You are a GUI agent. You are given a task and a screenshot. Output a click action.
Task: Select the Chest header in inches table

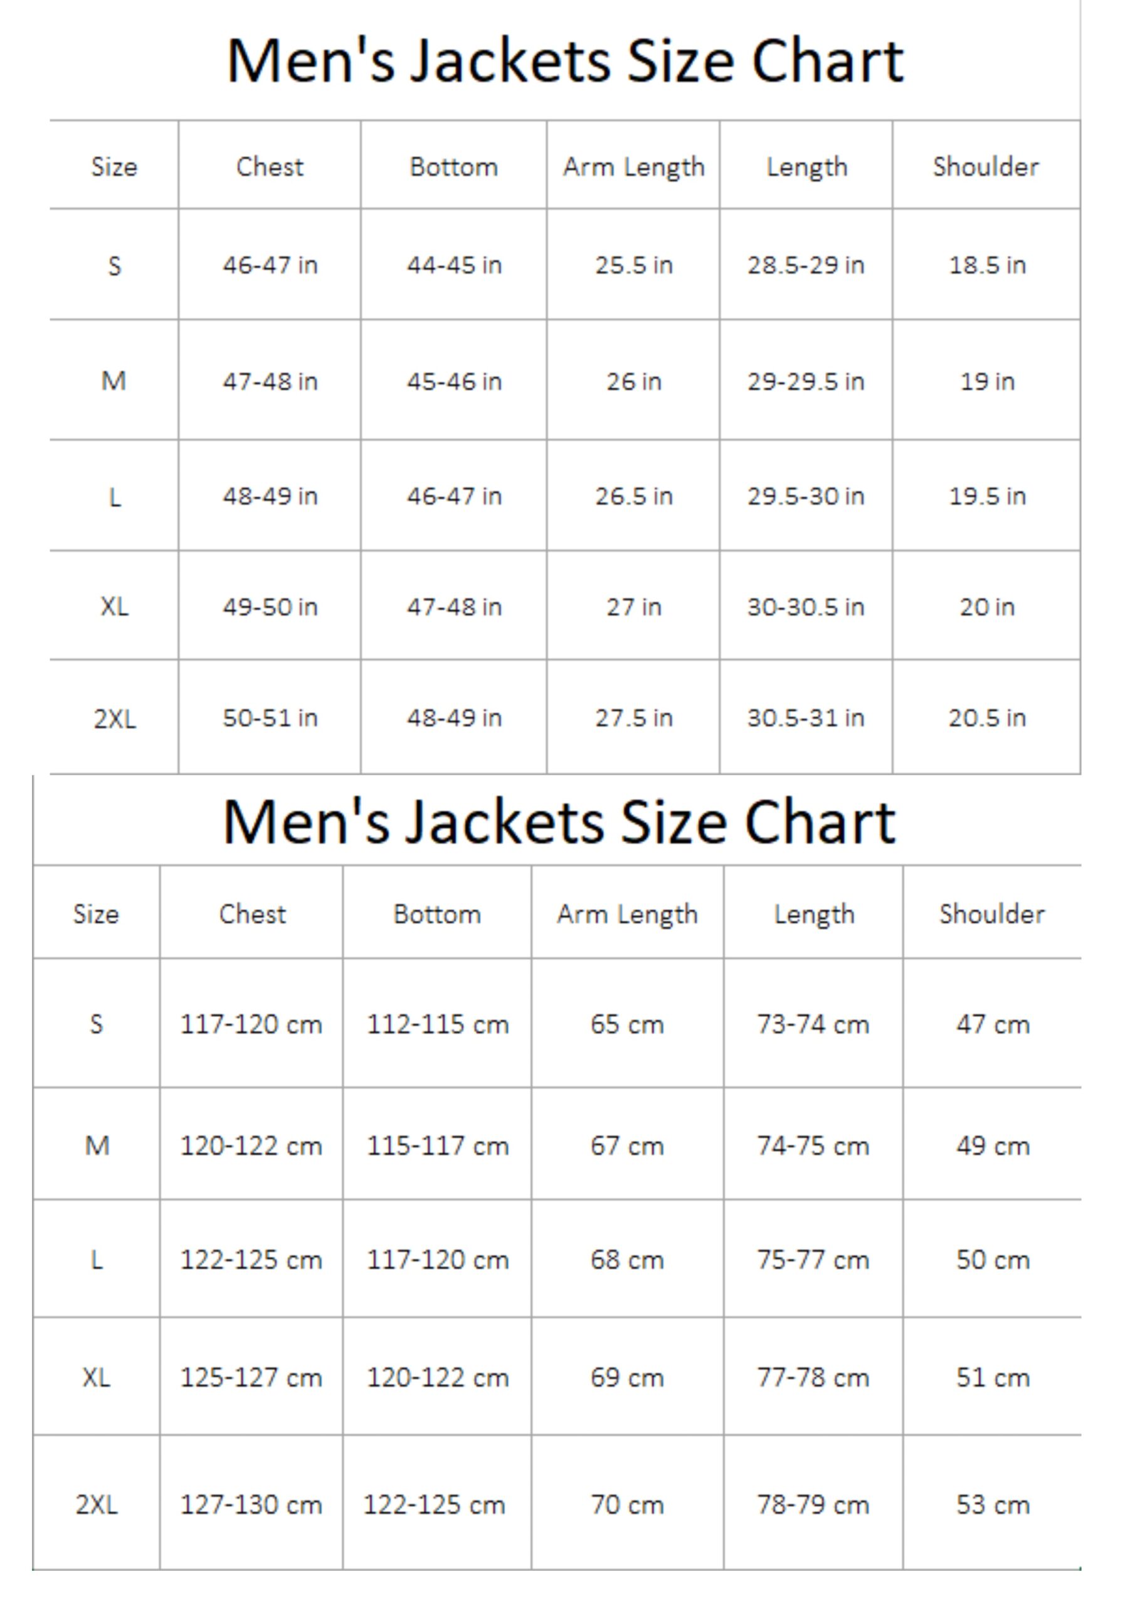point(270,167)
